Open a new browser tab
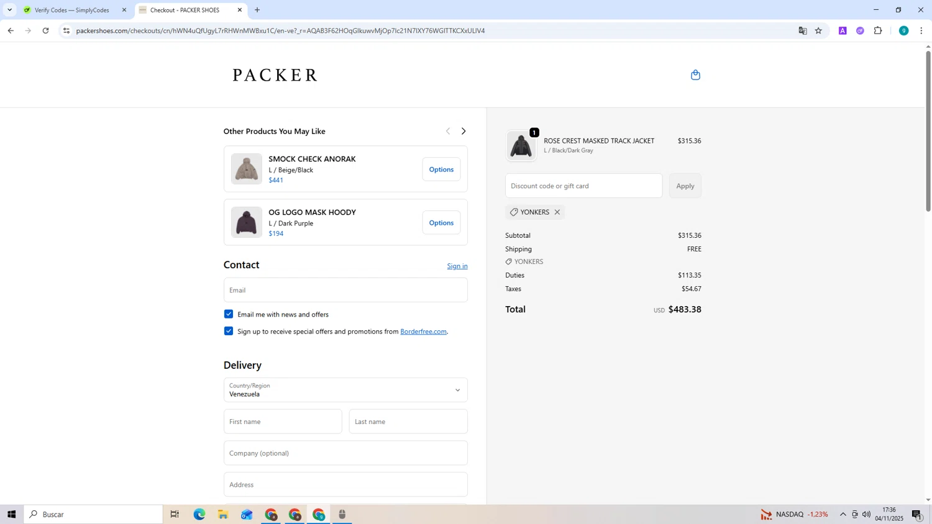The width and height of the screenshot is (932, 524). (x=257, y=10)
